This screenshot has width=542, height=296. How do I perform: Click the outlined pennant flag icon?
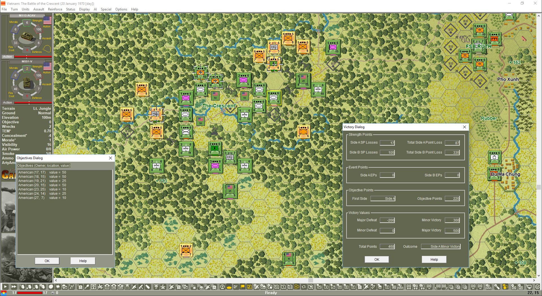[x=235, y=287]
